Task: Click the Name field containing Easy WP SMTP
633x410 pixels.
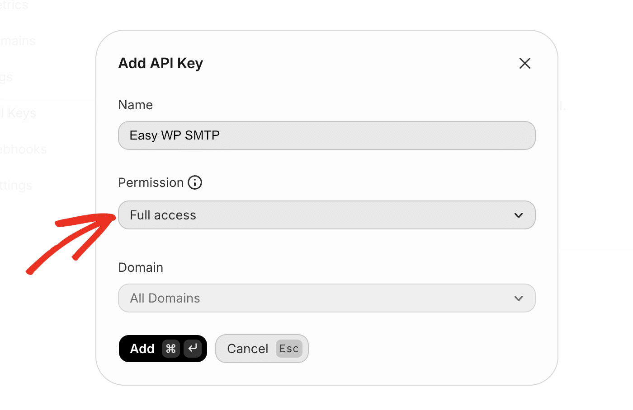Action: (326, 135)
